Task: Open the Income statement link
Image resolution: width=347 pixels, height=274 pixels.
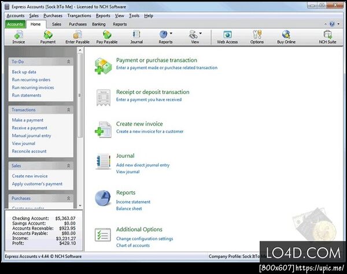Action: 133,202
